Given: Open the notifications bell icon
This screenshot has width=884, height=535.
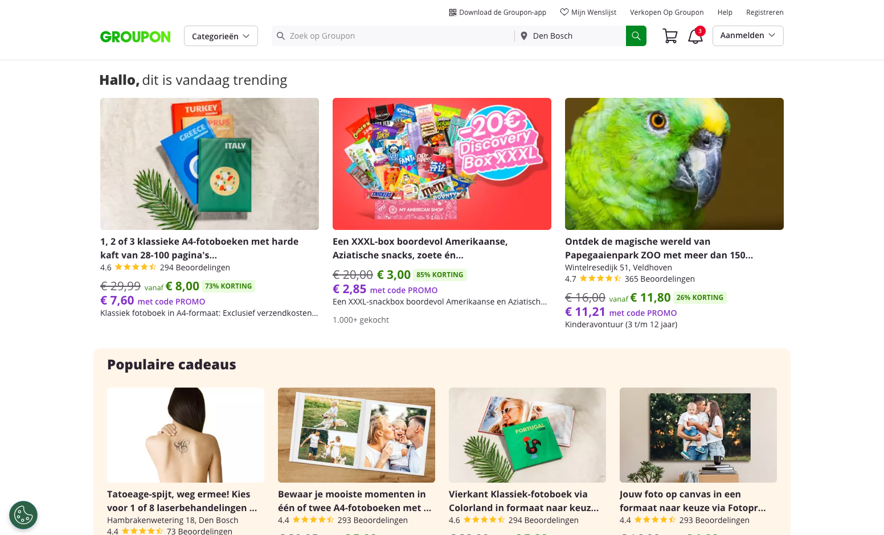Looking at the screenshot, I should pyautogui.click(x=695, y=36).
